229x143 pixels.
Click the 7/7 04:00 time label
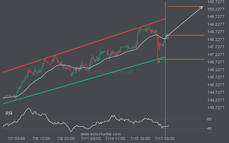pos(16,139)
